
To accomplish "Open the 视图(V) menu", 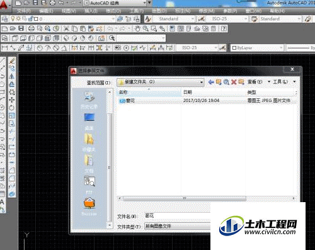I will [x=69, y=11].
